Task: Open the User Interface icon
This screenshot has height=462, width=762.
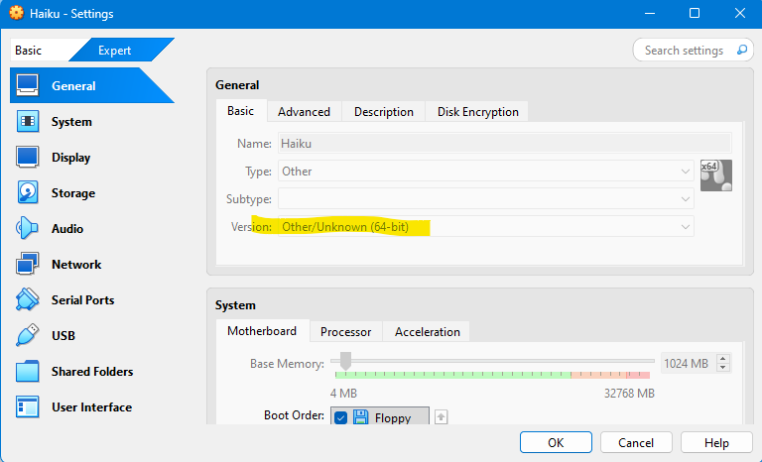Action: click(x=28, y=407)
